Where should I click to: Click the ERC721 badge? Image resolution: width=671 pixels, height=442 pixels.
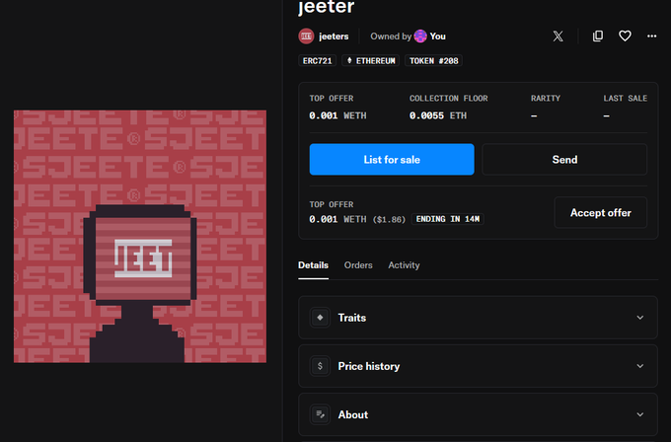click(317, 61)
